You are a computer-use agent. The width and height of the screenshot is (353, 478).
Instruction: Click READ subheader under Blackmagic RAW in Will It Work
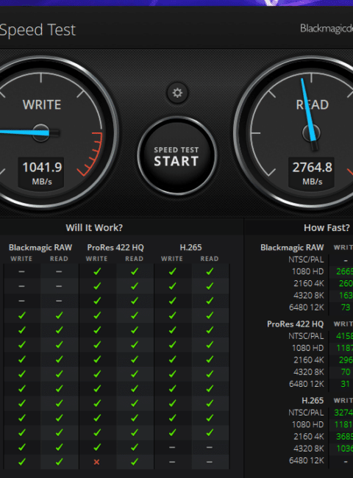point(59,259)
